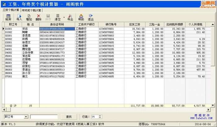The height and width of the screenshot is (127, 217).
Task: Click the horizontal scrollbar left arrow
Action: click(x=4, y=110)
